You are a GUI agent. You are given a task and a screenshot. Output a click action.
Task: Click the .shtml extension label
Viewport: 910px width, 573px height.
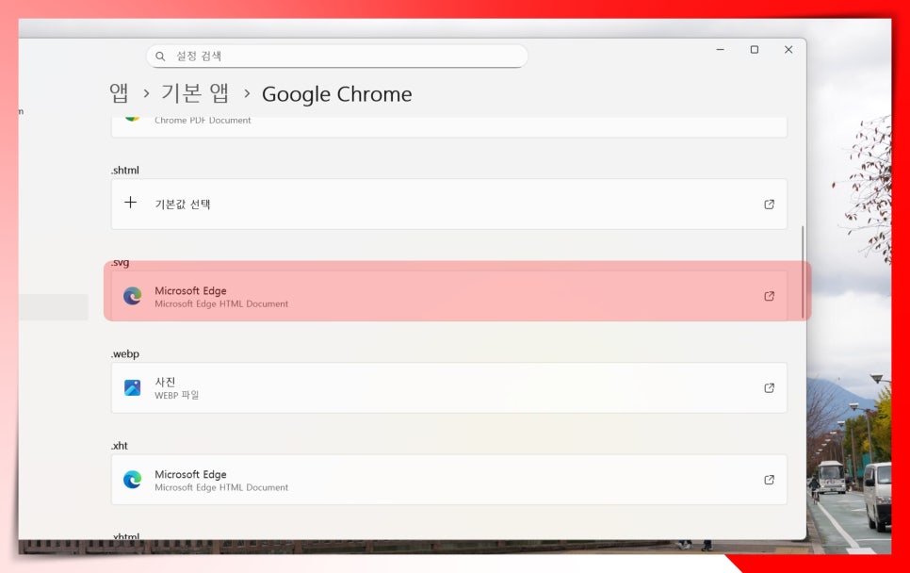coord(125,170)
